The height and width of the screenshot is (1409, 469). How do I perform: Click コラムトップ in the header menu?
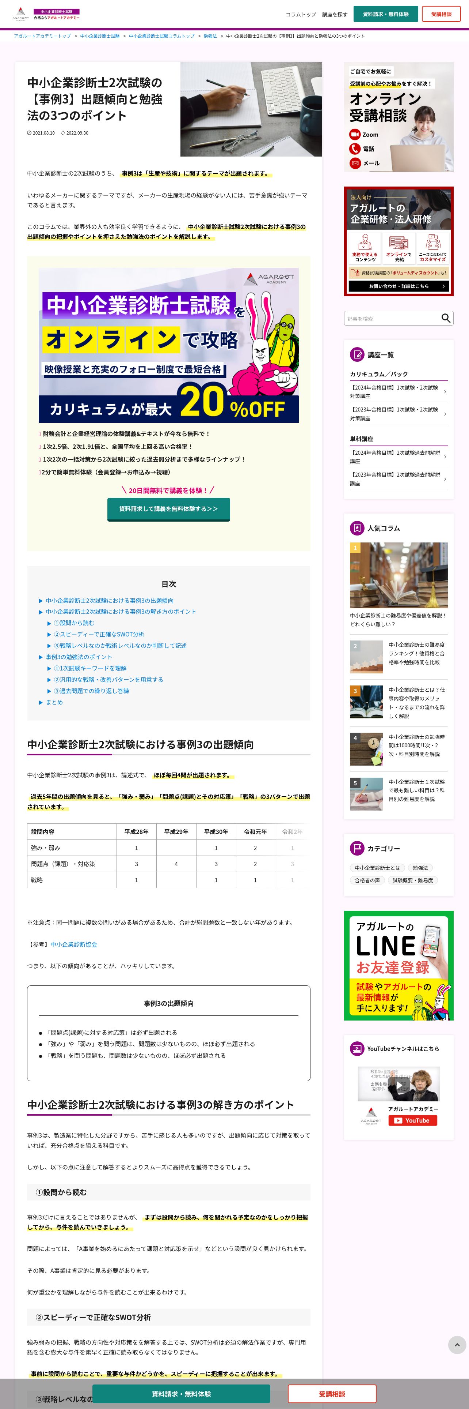pos(301,14)
